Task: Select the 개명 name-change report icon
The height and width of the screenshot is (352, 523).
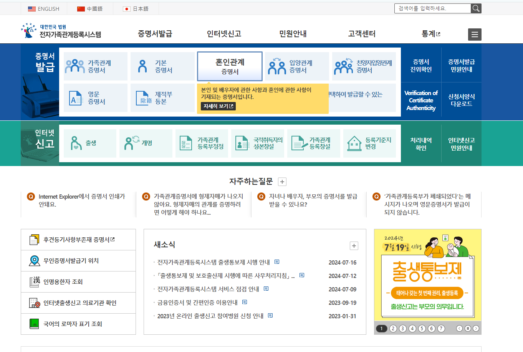Action: coord(146,143)
